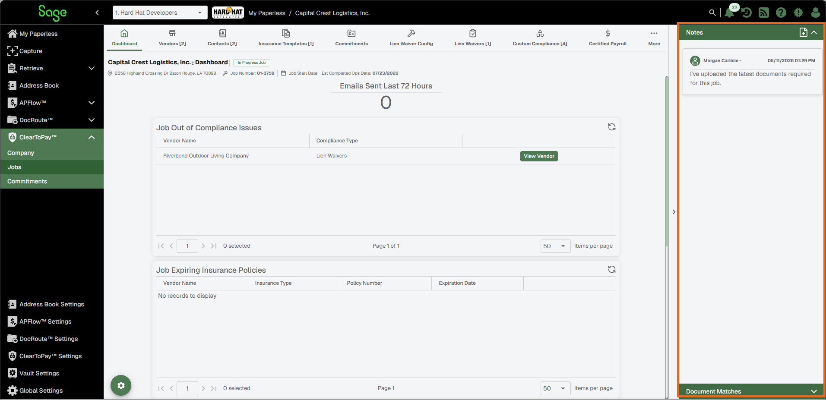The width and height of the screenshot is (826, 400).
Task: Expand the APFlow menu
Action: pos(92,103)
